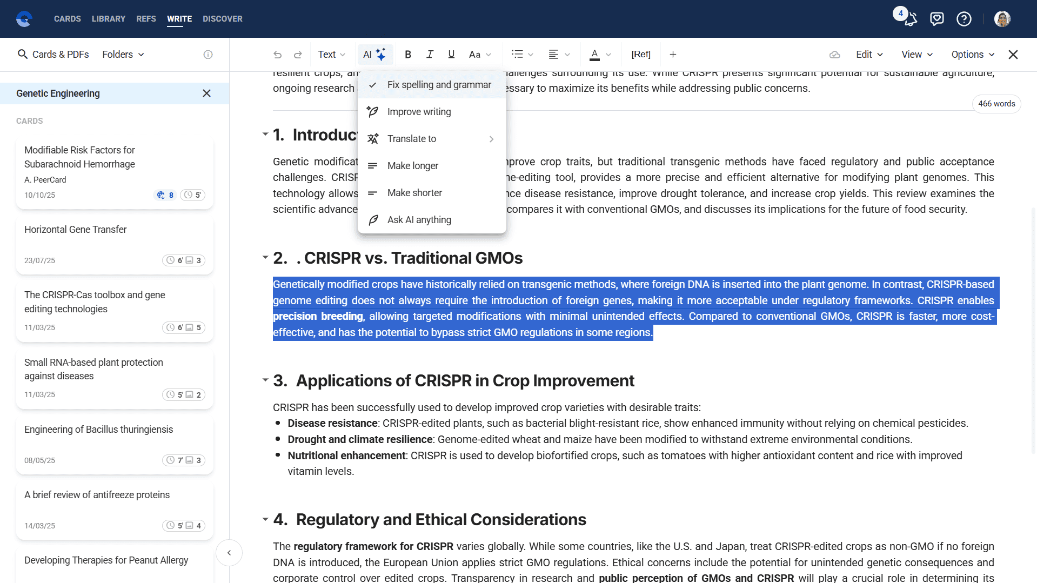Click the redo arrow icon
The width and height of the screenshot is (1037, 583).
pyautogui.click(x=298, y=55)
